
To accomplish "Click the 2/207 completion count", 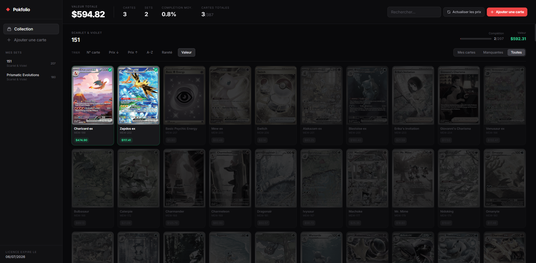I will tap(499, 39).
